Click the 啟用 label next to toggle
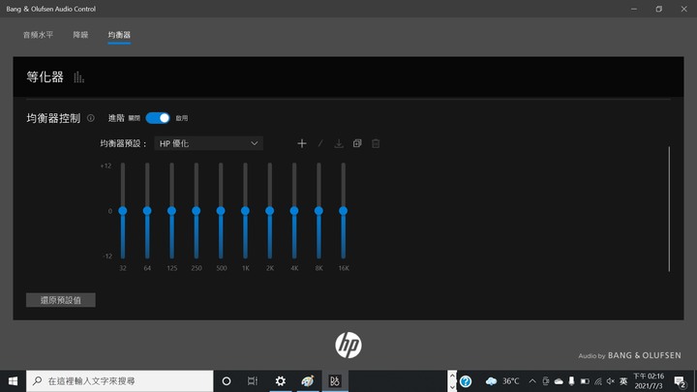Image resolution: width=697 pixels, height=392 pixels. pyautogui.click(x=182, y=118)
